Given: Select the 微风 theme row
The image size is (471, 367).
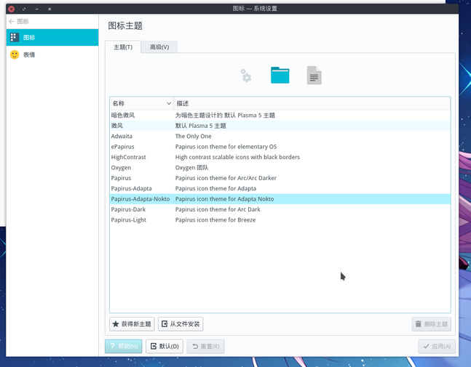Looking at the screenshot, I should (x=280, y=126).
